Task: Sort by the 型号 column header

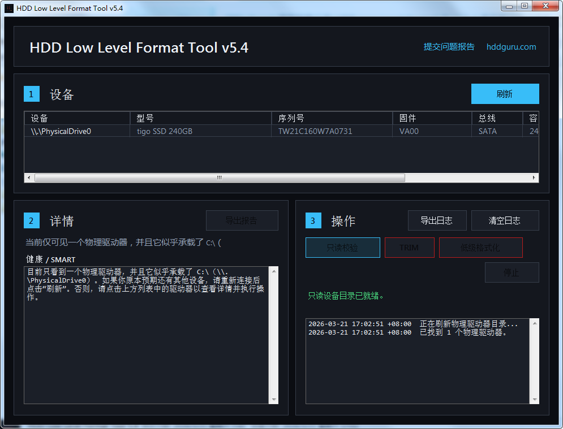Action: pos(200,118)
